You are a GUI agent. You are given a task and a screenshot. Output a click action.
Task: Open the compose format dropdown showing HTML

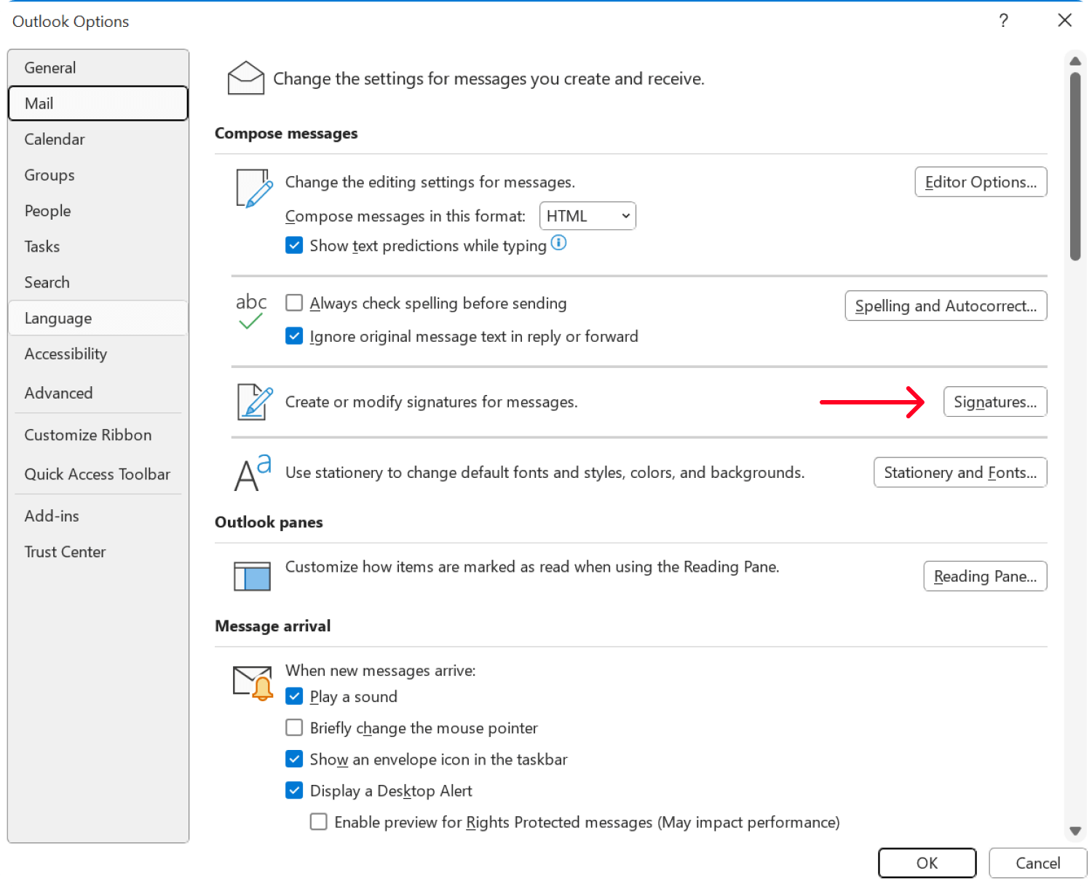[x=587, y=215]
